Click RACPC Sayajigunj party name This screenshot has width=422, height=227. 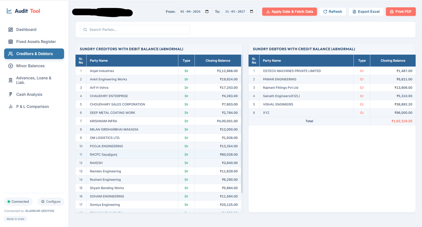(x=103, y=154)
